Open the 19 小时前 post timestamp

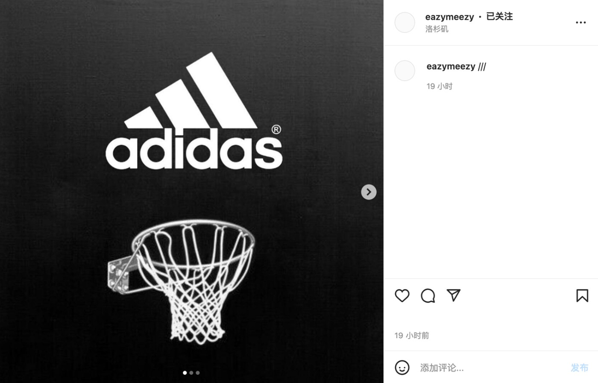coord(412,336)
